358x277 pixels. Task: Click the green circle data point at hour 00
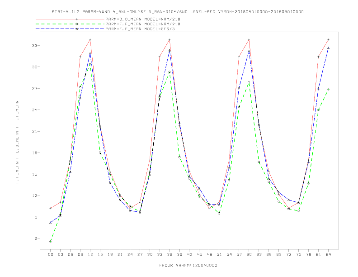coord(51,242)
